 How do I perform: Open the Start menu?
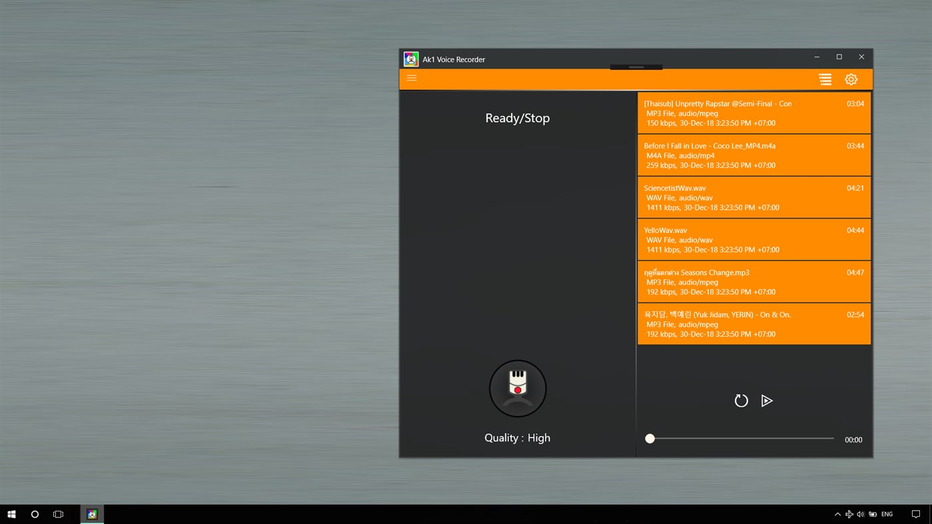[x=11, y=513]
